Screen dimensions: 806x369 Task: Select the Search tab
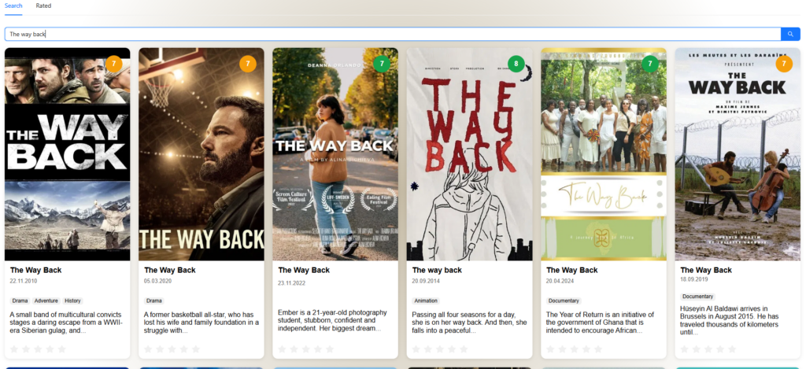point(13,6)
